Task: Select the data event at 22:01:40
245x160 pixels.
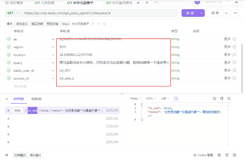Action: pyautogui.click(x=62, y=110)
